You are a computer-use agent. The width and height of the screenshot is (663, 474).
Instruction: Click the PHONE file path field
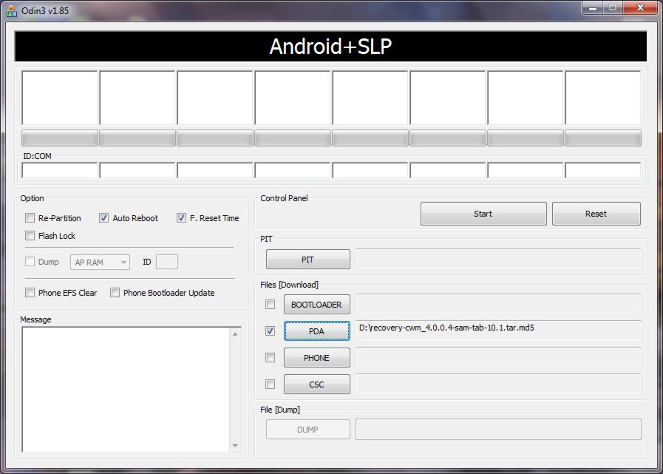point(498,358)
